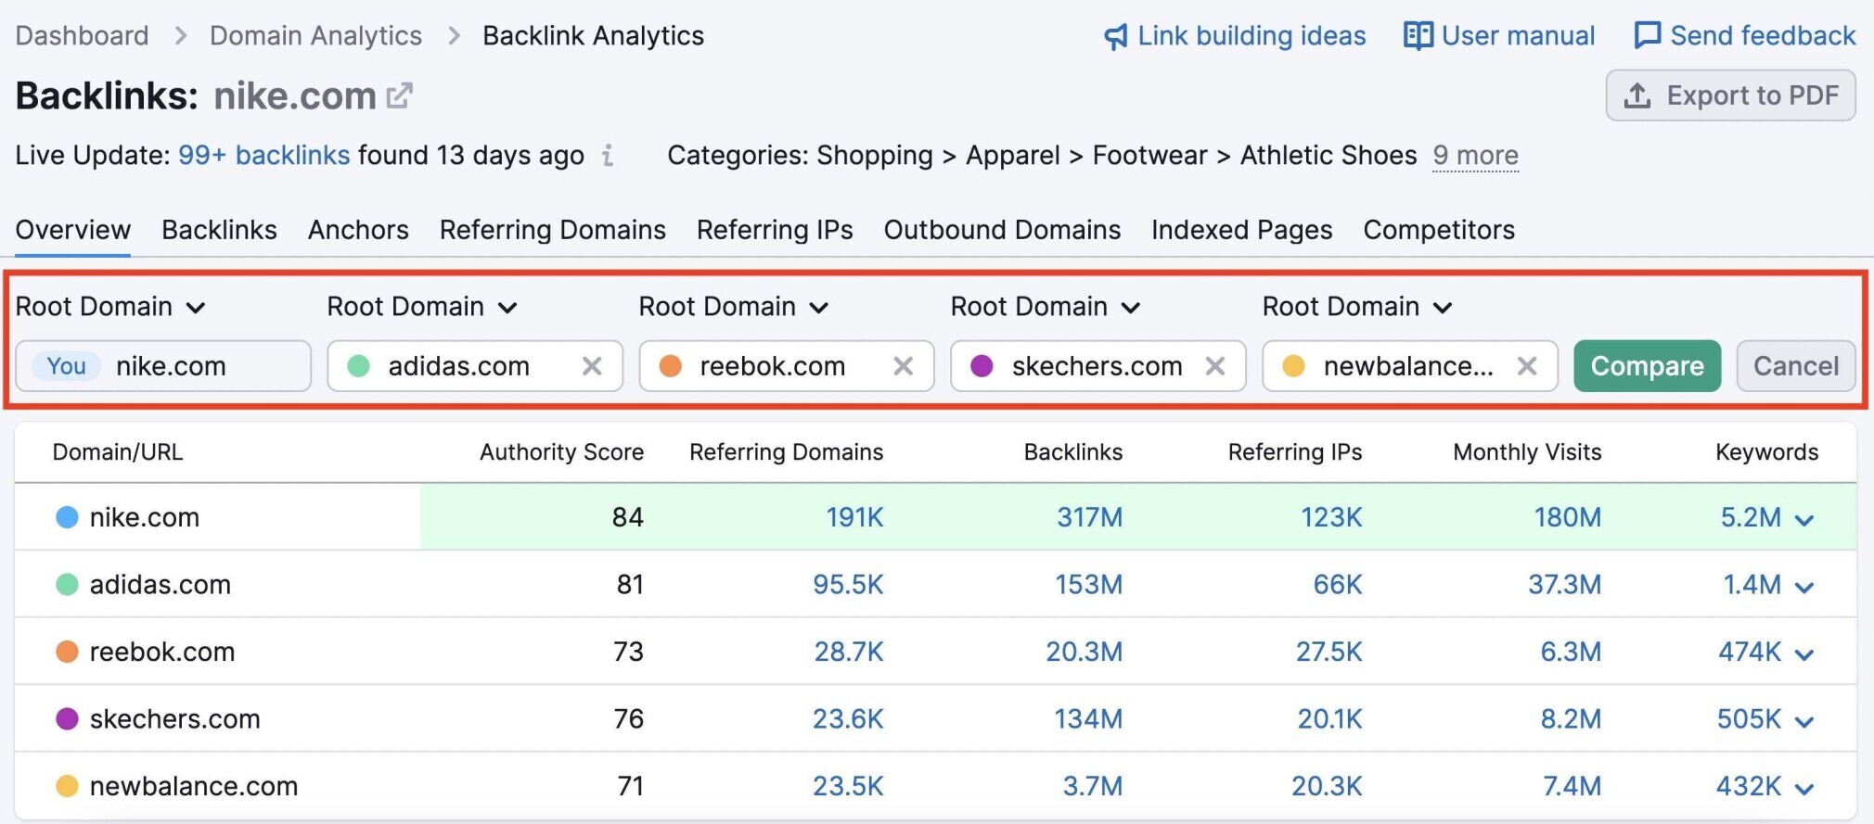Click the green color dot beside adidas.com row

67,585
